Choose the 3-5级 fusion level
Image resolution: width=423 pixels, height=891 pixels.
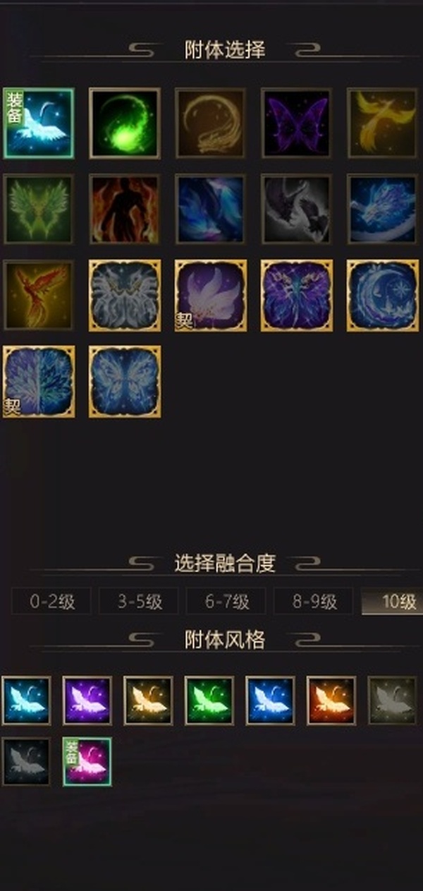click(139, 602)
